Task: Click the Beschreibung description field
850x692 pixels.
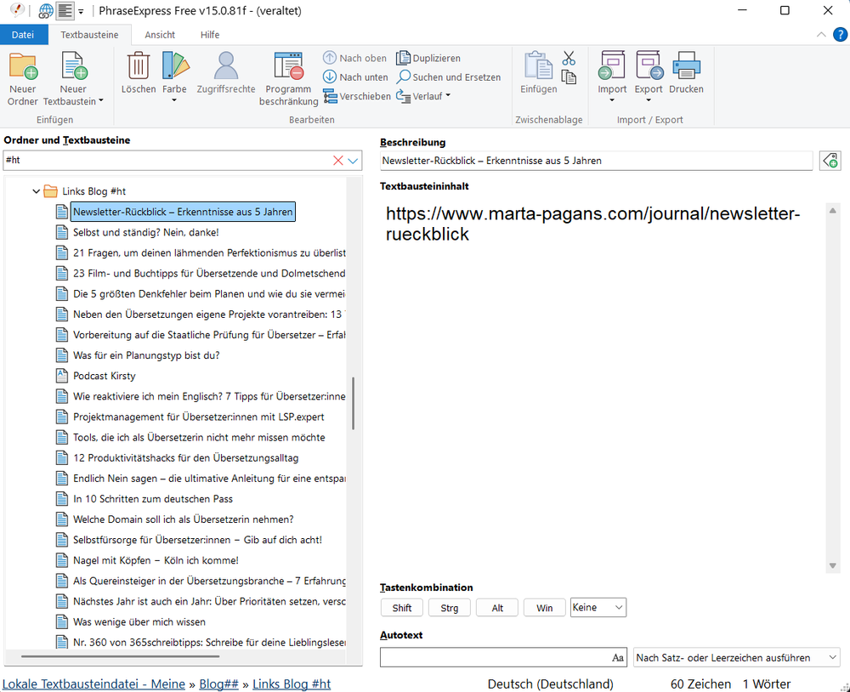Action: [597, 161]
